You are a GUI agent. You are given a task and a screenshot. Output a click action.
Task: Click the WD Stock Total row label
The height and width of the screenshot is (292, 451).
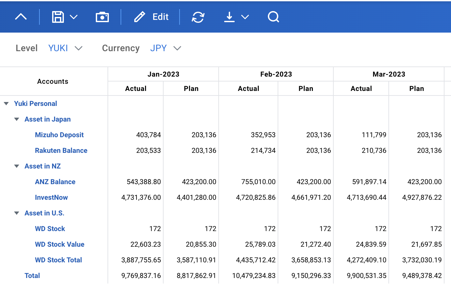[58, 260]
